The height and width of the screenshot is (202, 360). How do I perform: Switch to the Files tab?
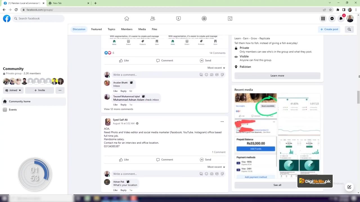tap(154, 29)
